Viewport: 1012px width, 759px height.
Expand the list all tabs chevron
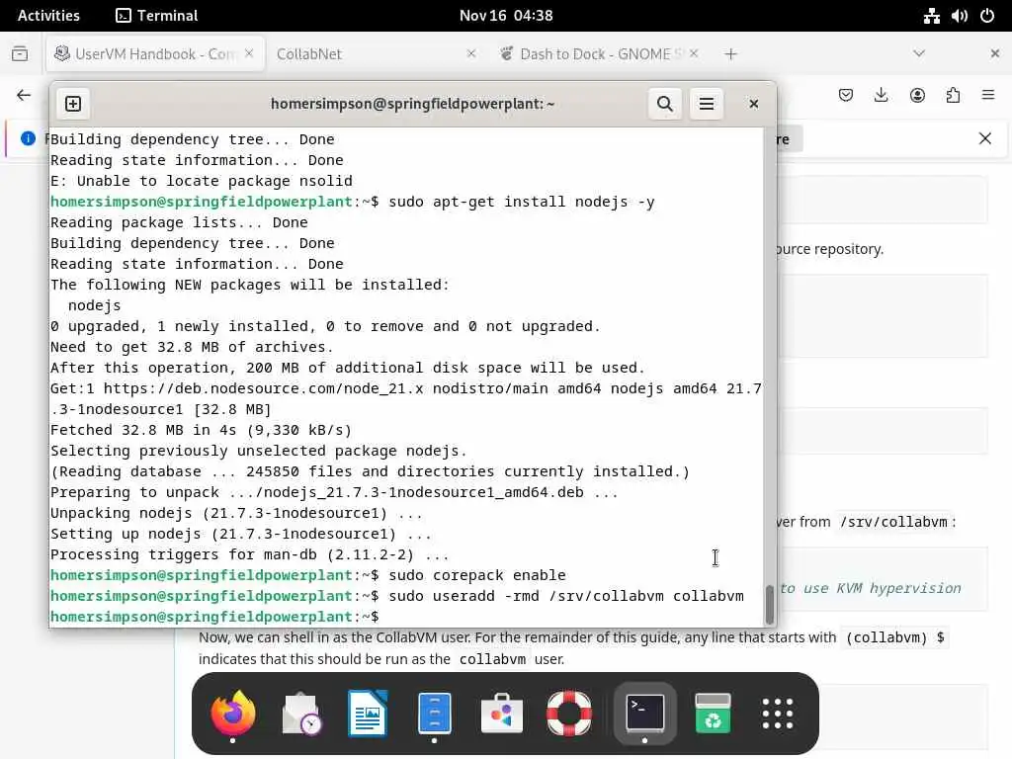click(x=919, y=53)
